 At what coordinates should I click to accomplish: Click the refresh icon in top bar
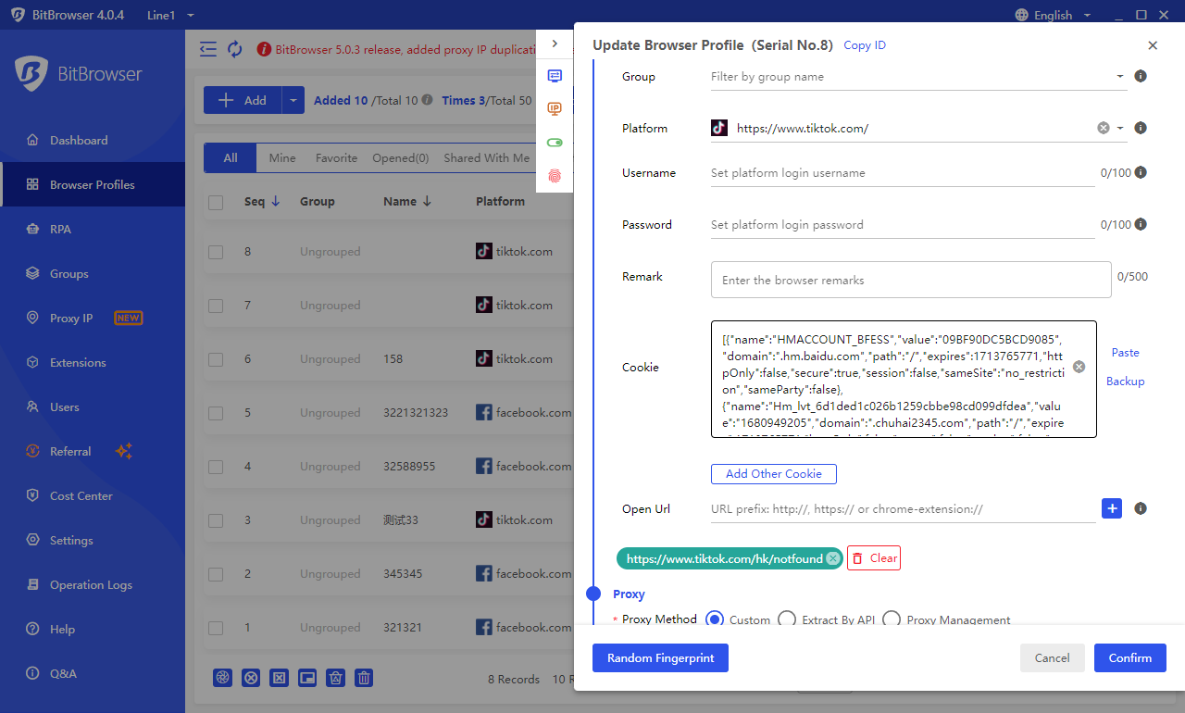coord(235,49)
